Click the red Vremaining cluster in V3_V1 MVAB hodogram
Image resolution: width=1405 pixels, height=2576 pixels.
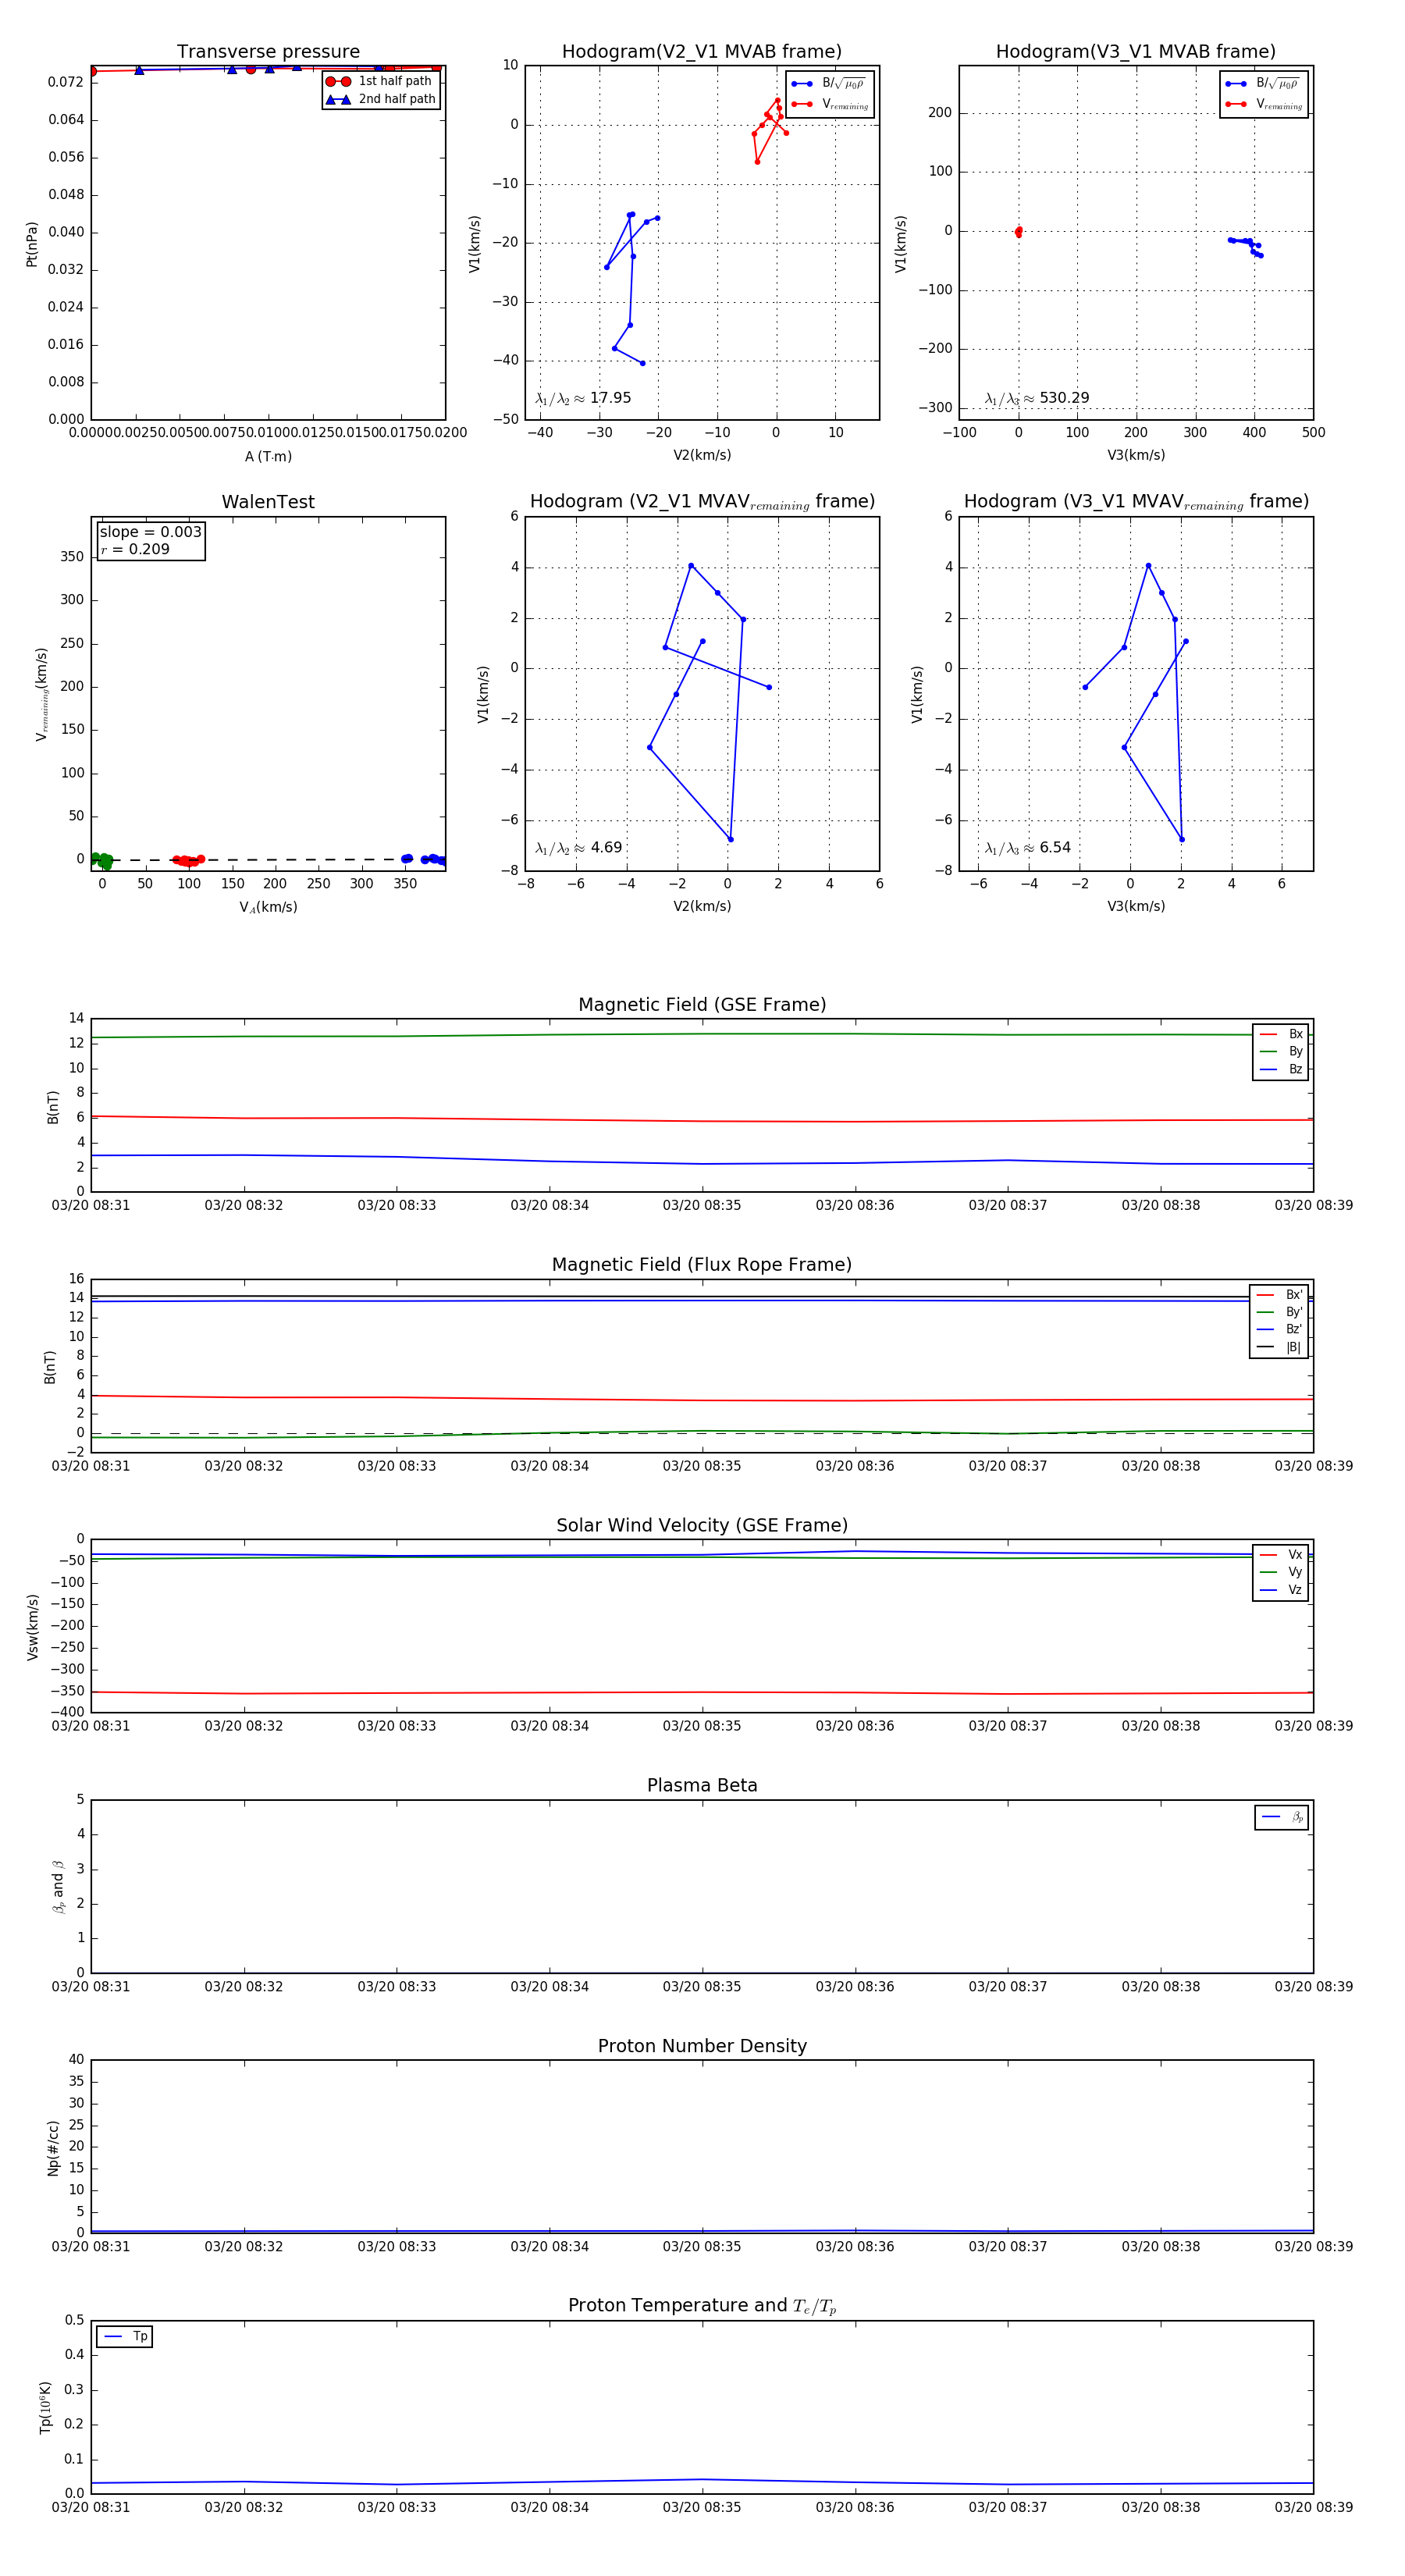[x=1018, y=232]
